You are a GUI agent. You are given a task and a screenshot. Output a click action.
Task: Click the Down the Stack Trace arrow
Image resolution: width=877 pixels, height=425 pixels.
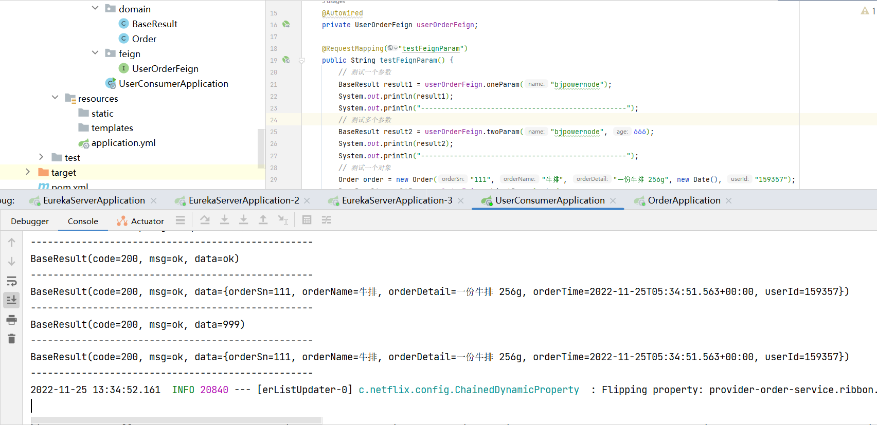[x=11, y=262]
